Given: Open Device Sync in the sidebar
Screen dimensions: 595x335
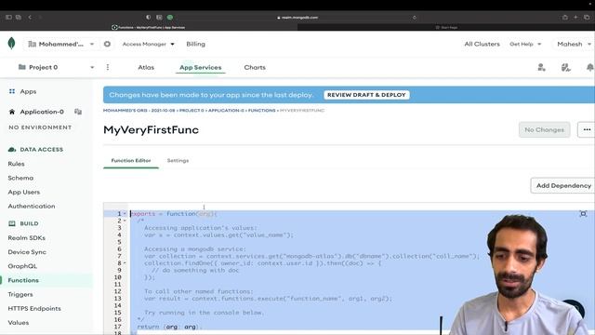Looking at the screenshot, I should [27, 252].
